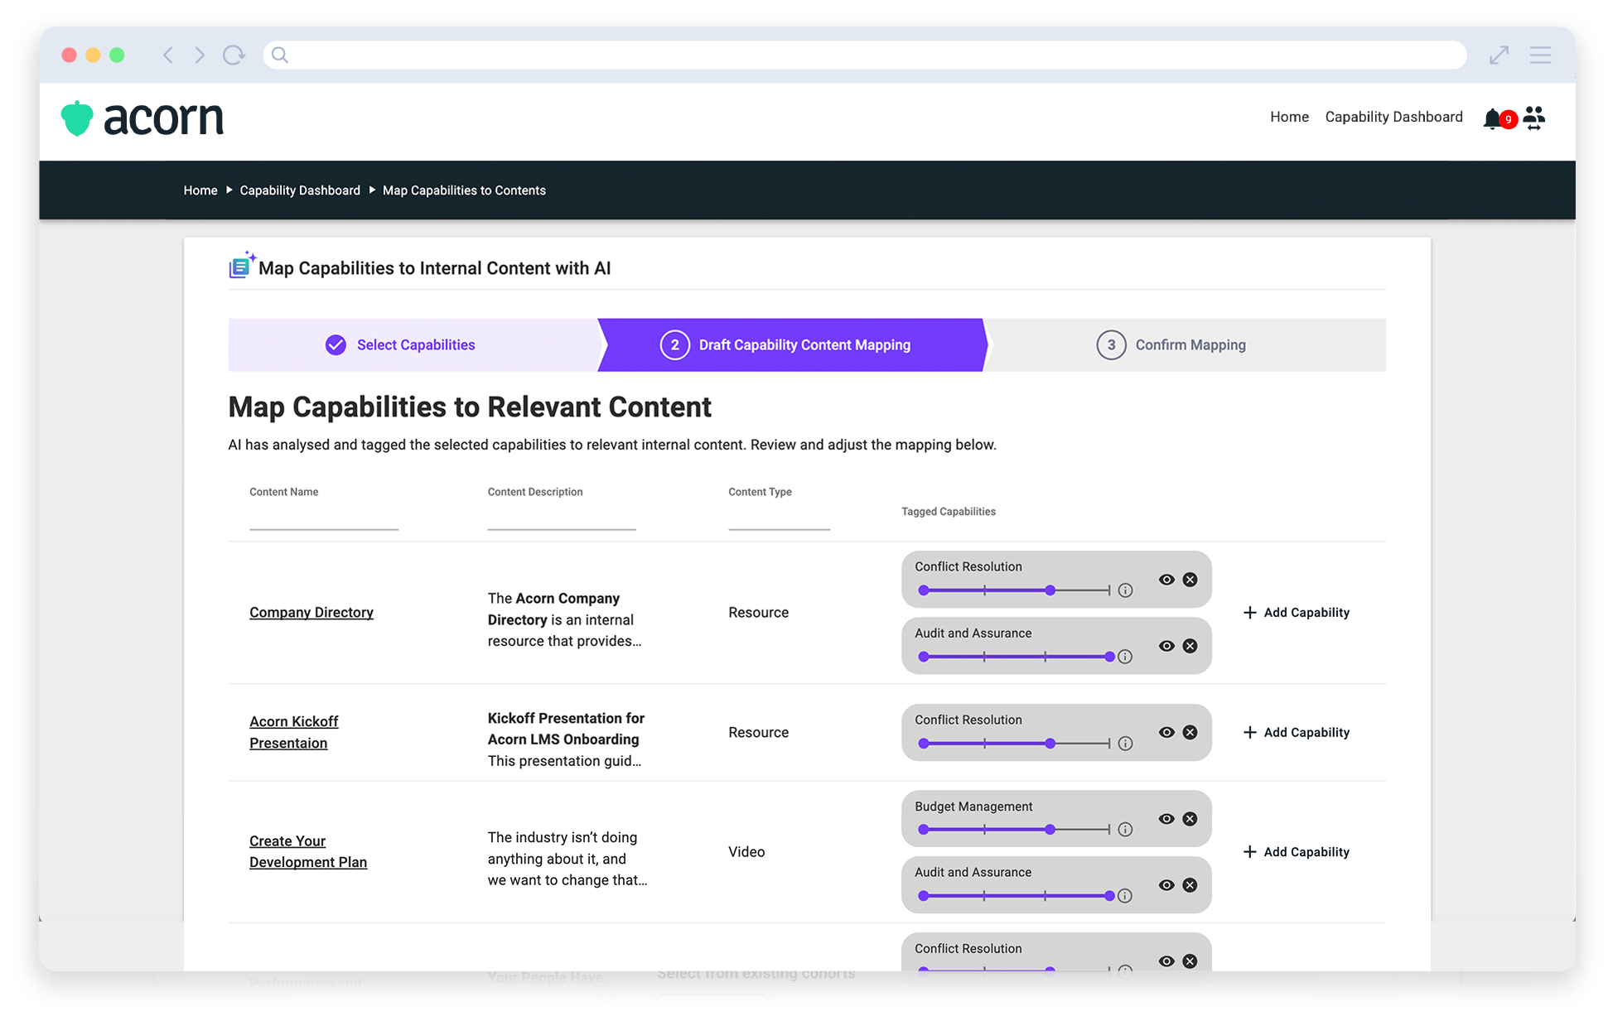Remove Budget Management tag from Development Plan

[1190, 819]
